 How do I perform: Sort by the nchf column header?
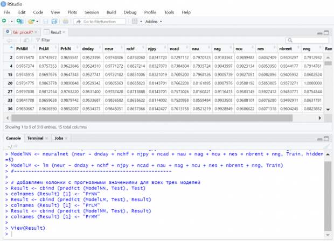[x=135, y=49]
